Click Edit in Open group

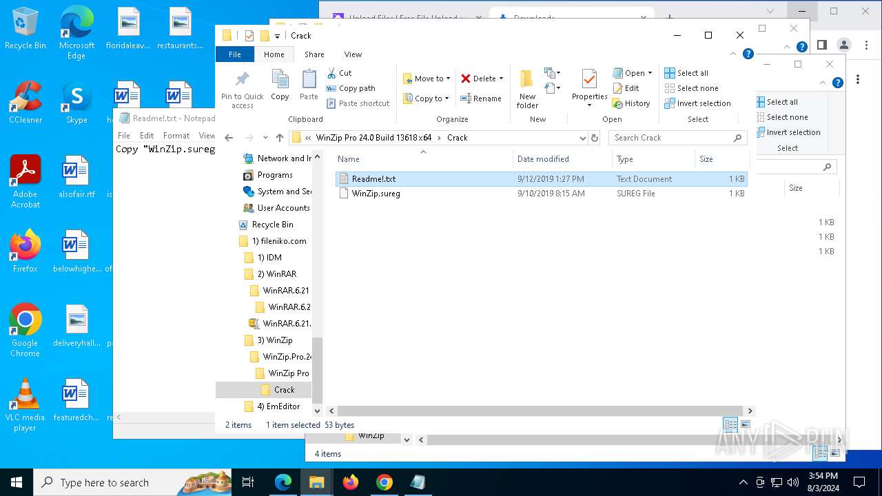626,88
